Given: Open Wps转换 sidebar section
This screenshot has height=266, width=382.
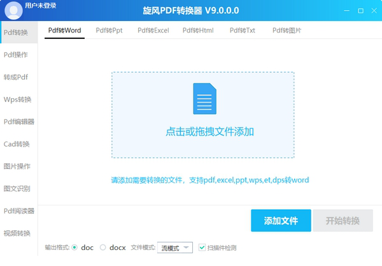Looking at the screenshot, I should pyautogui.click(x=18, y=100).
